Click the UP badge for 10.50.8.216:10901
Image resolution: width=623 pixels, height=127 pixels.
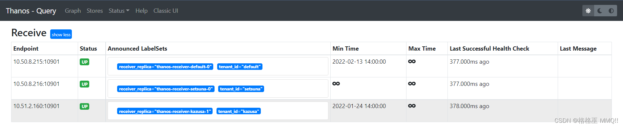pyautogui.click(x=85, y=84)
